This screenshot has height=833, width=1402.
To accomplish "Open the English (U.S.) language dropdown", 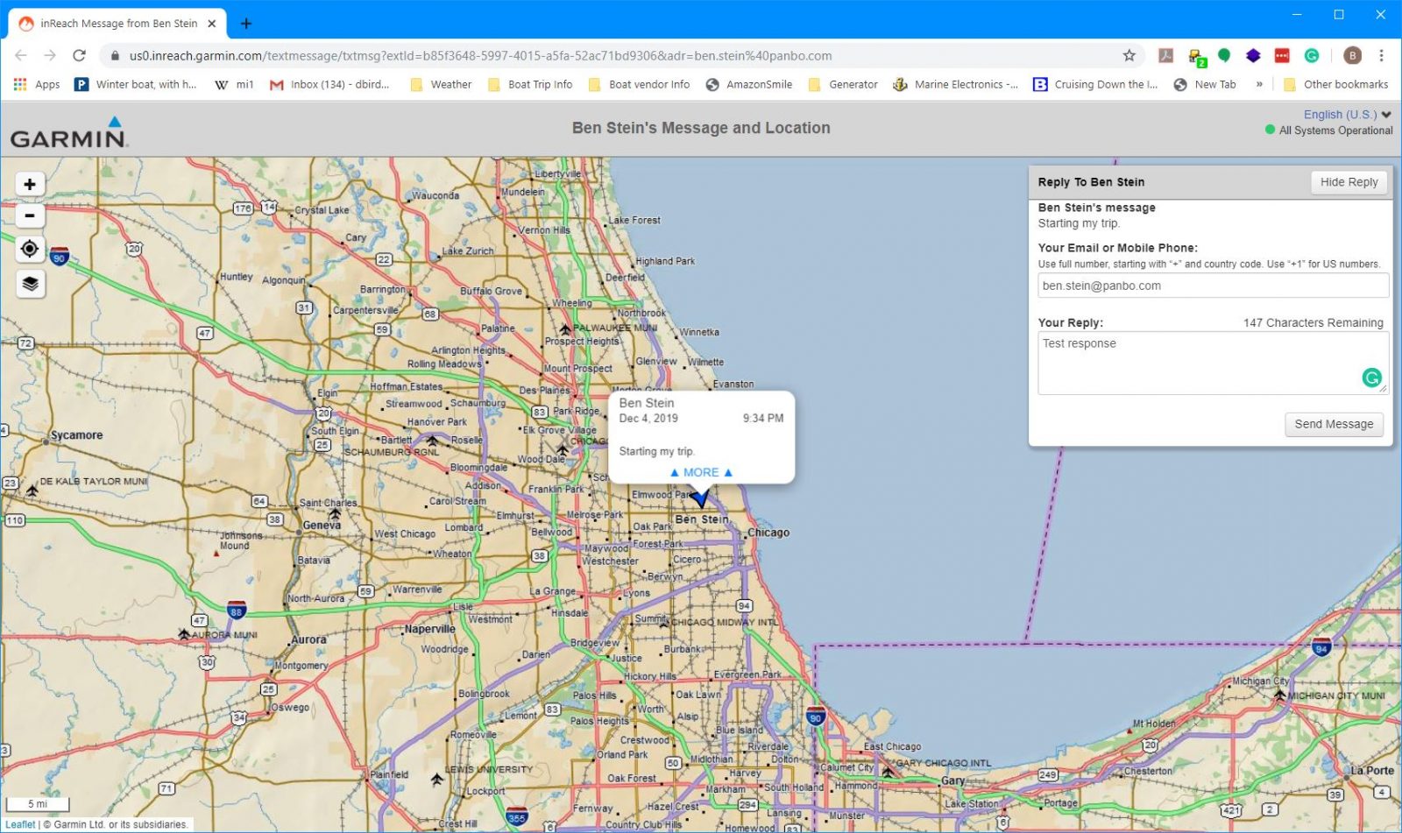I will pyautogui.click(x=1347, y=115).
